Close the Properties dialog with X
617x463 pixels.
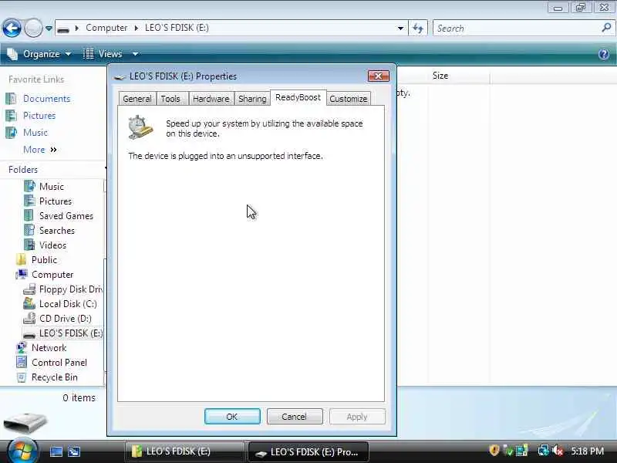point(378,76)
